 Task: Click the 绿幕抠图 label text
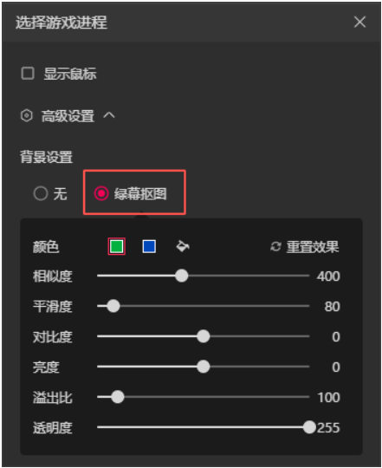pyautogui.click(x=140, y=194)
